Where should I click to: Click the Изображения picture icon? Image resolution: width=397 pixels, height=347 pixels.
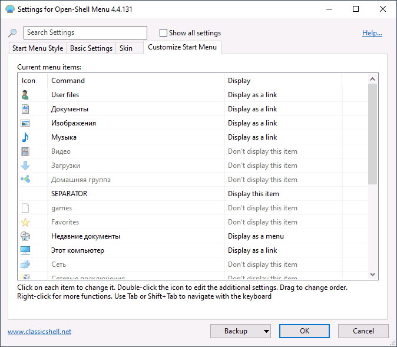click(25, 123)
